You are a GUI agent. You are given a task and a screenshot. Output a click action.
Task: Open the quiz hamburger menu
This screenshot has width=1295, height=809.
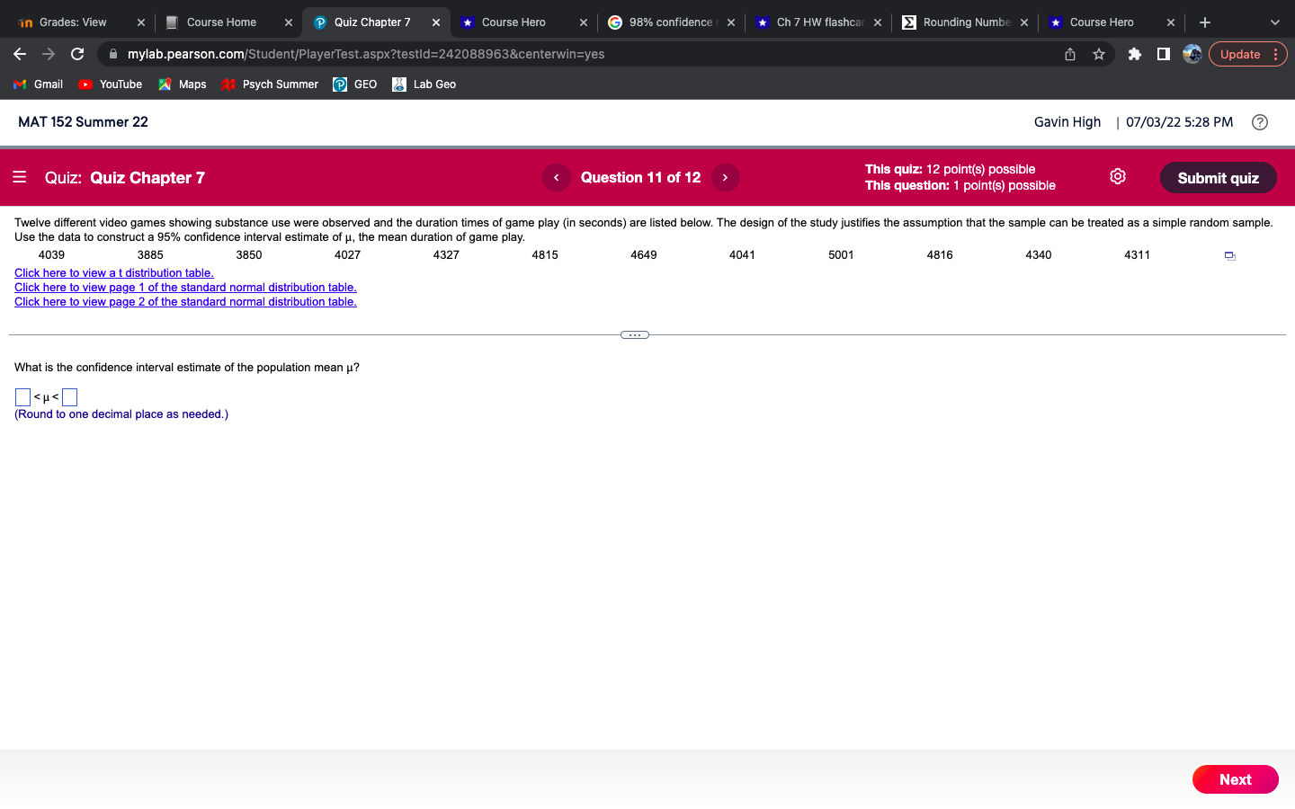(20, 177)
